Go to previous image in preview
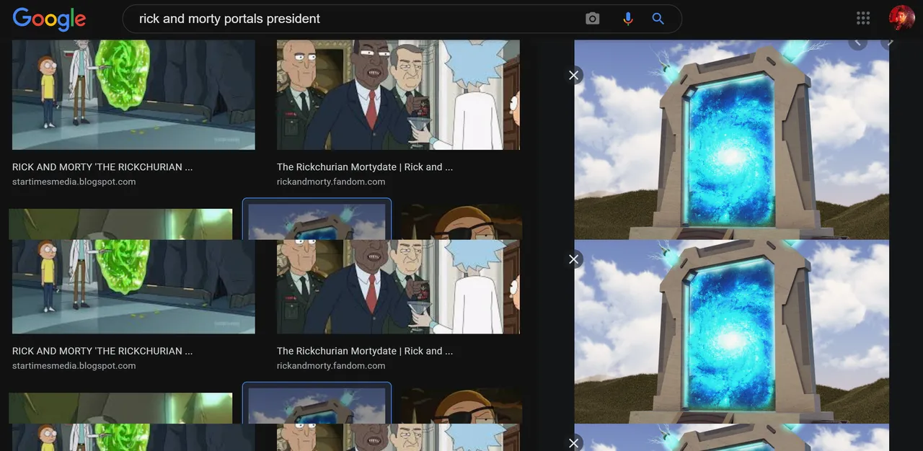 click(x=857, y=43)
